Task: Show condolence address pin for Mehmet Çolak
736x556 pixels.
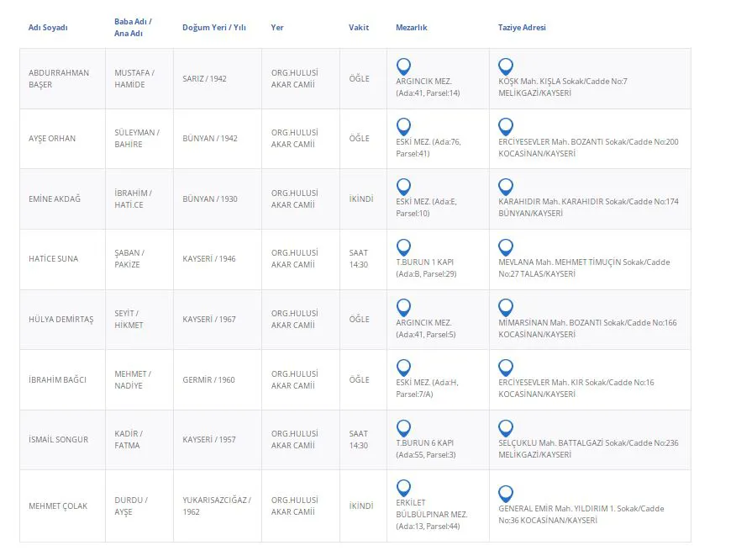Action: [506, 494]
